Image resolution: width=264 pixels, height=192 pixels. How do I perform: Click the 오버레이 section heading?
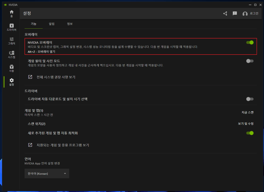tap(31, 34)
